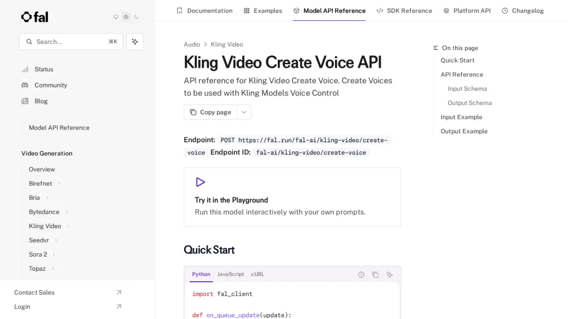The width and height of the screenshot is (568, 319).
Task: Expand the Birefnet chevron
Action: (x=59, y=183)
